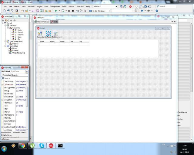This screenshot has height=155, width=194.
Task: Select the Macros node in Structure
Action: tap(15, 44)
